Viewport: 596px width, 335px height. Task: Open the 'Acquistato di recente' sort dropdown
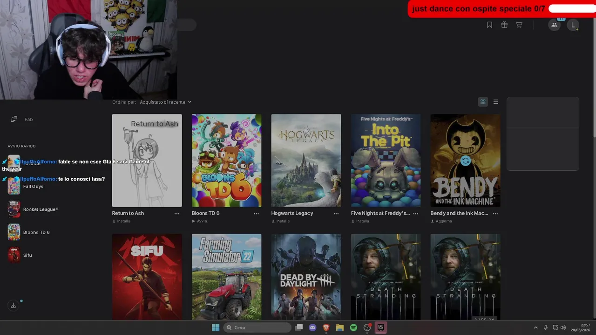(x=166, y=102)
